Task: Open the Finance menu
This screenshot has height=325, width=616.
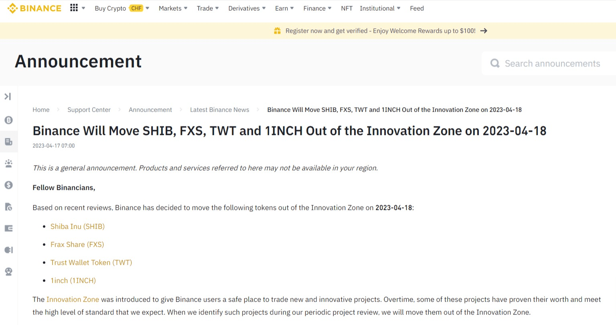Action: tap(314, 8)
